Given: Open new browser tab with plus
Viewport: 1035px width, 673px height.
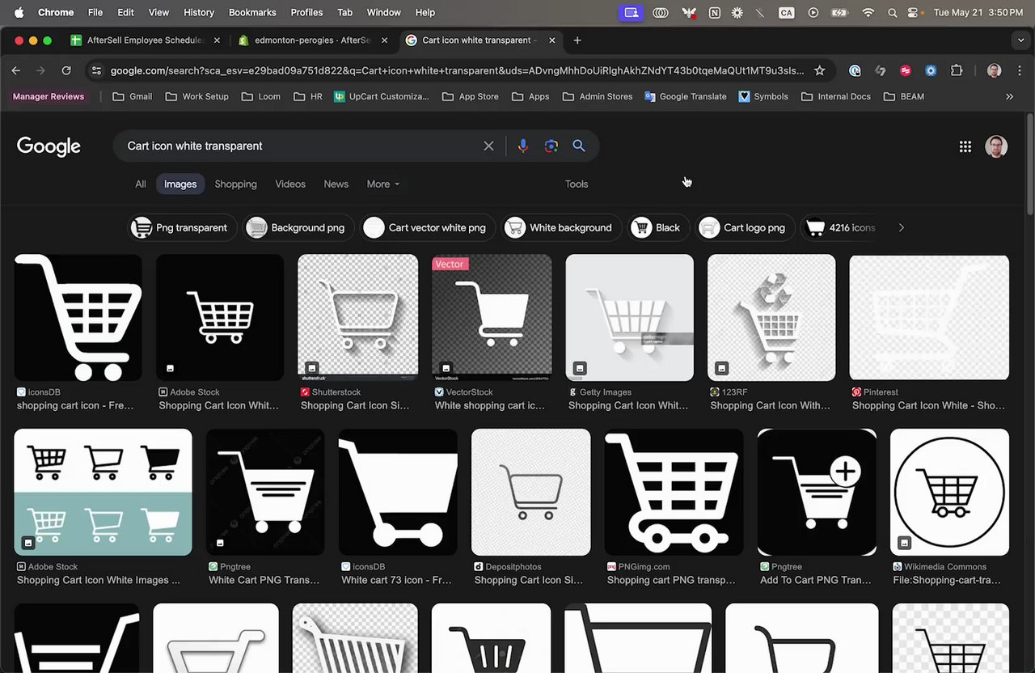Looking at the screenshot, I should click(577, 40).
